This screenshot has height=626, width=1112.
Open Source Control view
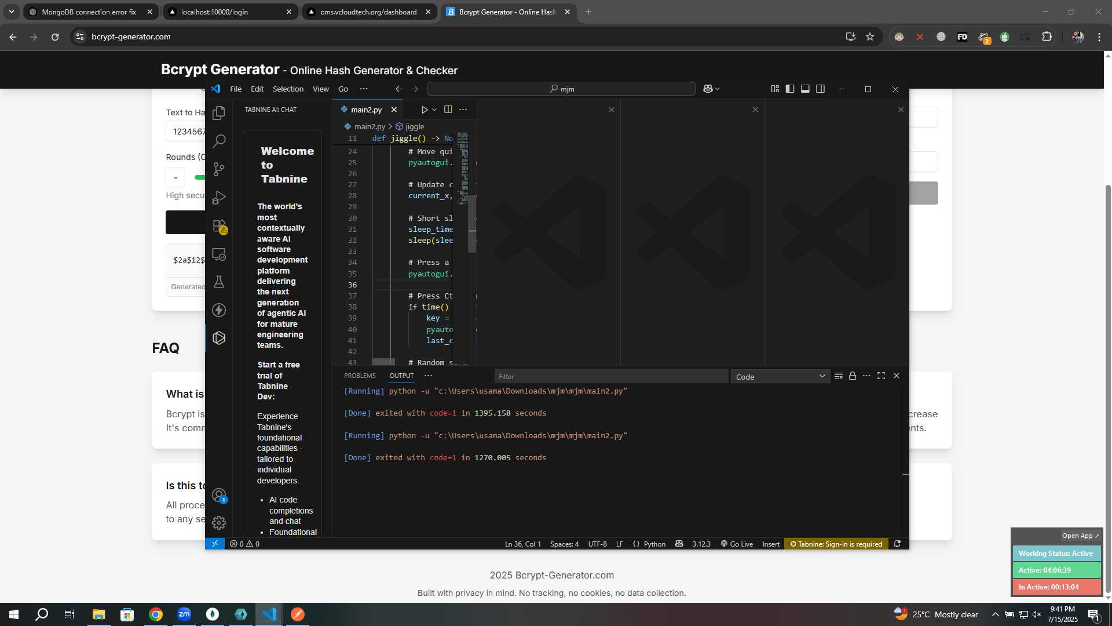click(x=219, y=169)
